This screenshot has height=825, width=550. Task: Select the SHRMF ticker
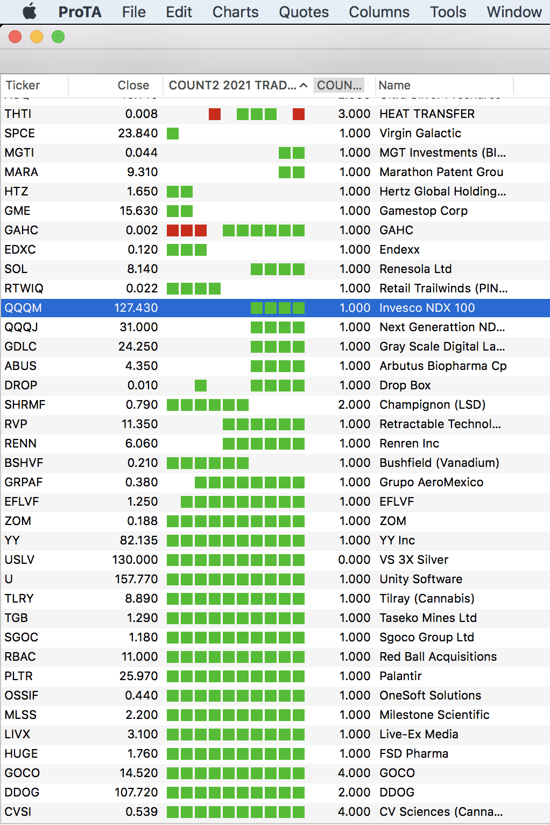[25, 405]
